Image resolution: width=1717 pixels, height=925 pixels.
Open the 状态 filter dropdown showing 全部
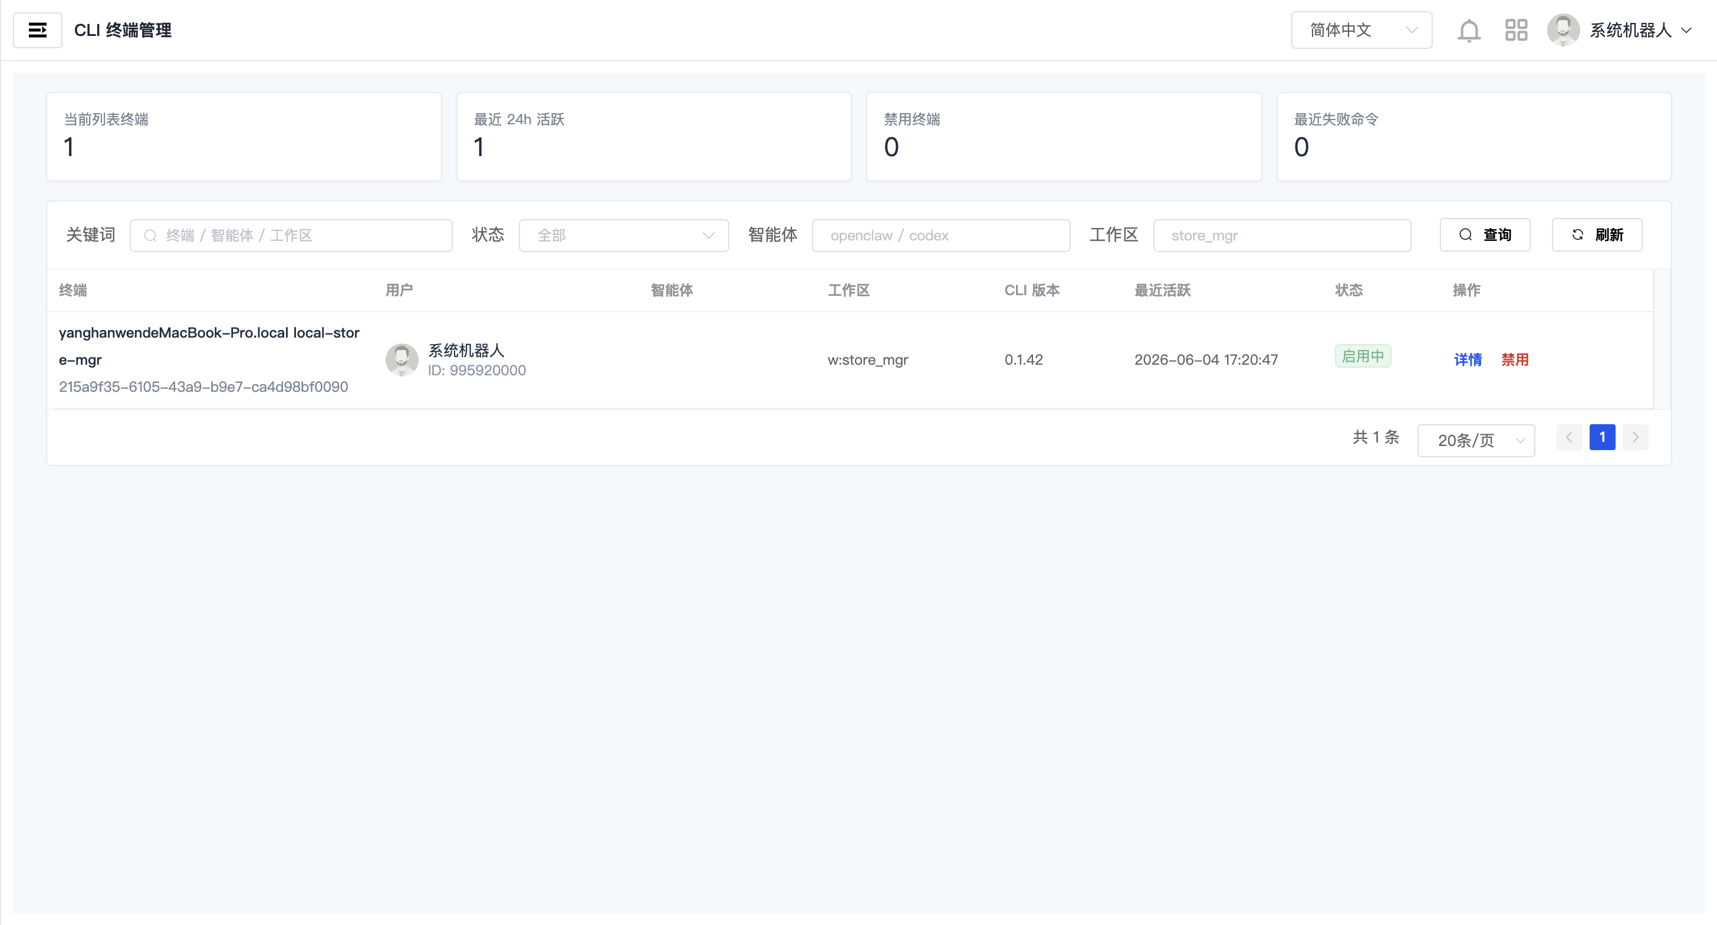click(623, 236)
